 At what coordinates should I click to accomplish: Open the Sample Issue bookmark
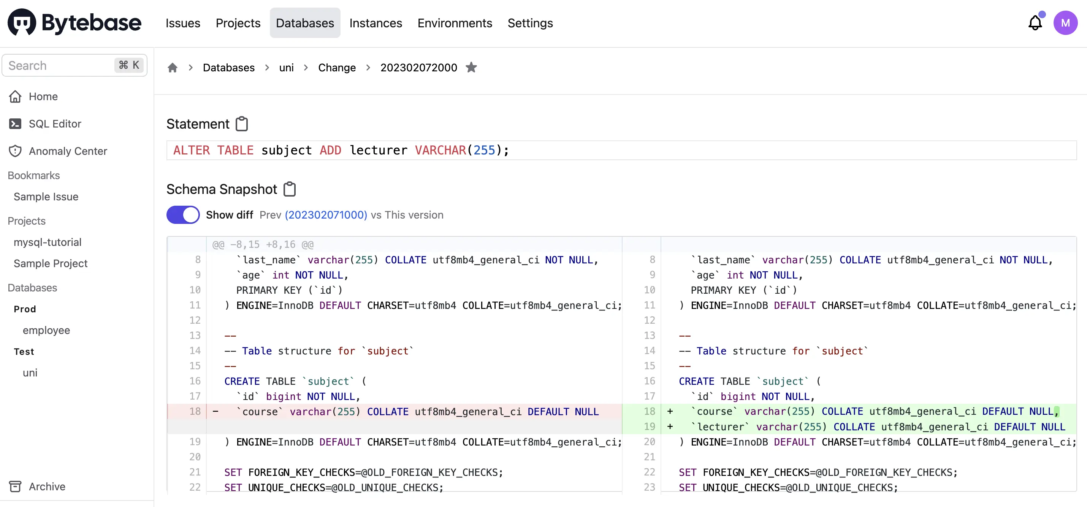(x=46, y=197)
